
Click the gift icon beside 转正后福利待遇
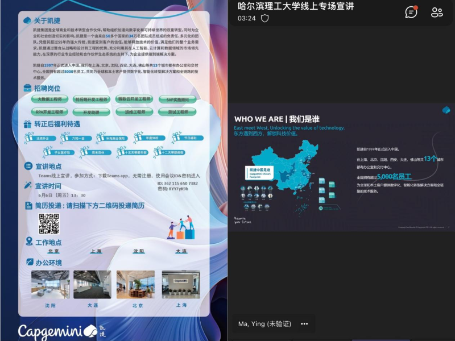click(x=28, y=124)
